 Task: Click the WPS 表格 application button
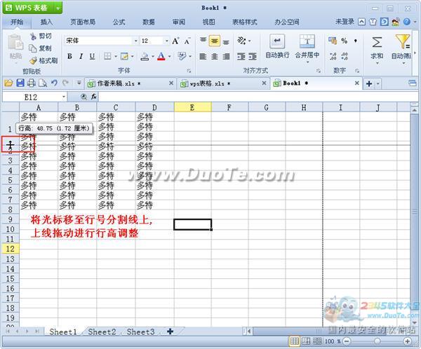32,8
